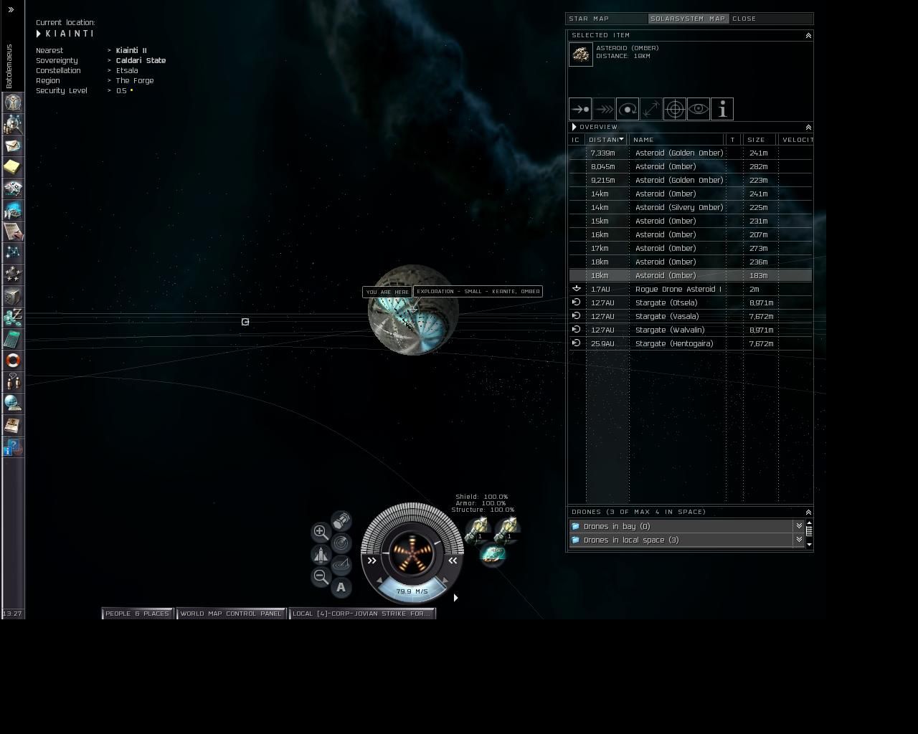Screen dimensions: 918x734
Task: Toggle Look At with the eye icon
Action: 699,109
